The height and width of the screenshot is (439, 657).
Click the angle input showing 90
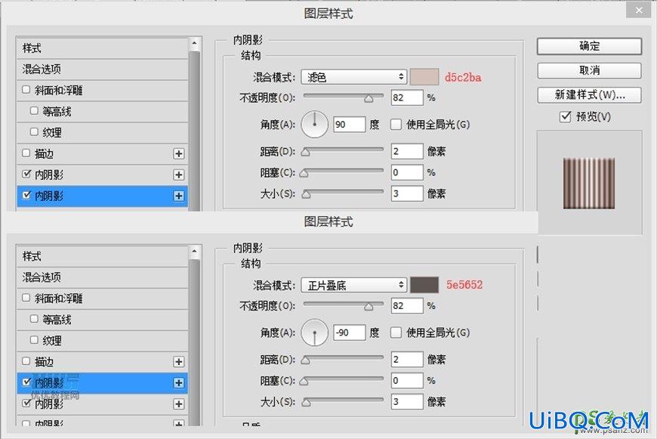[x=349, y=125]
